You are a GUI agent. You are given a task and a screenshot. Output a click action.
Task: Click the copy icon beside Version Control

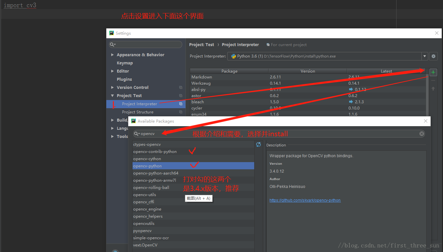pyautogui.click(x=181, y=88)
